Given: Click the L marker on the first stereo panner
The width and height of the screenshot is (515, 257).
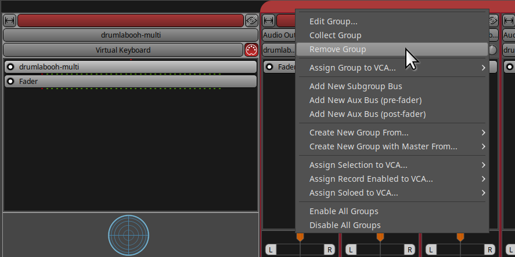Looking at the screenshot, I should pos(270,249).
